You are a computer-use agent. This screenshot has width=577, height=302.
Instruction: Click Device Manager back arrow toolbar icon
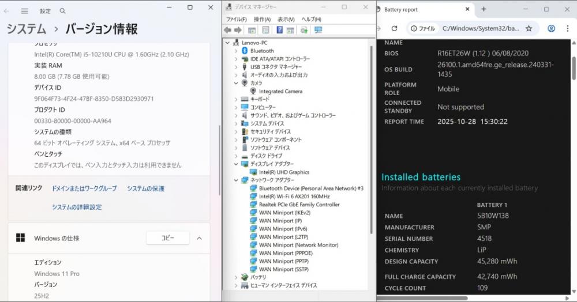(228, 30)
